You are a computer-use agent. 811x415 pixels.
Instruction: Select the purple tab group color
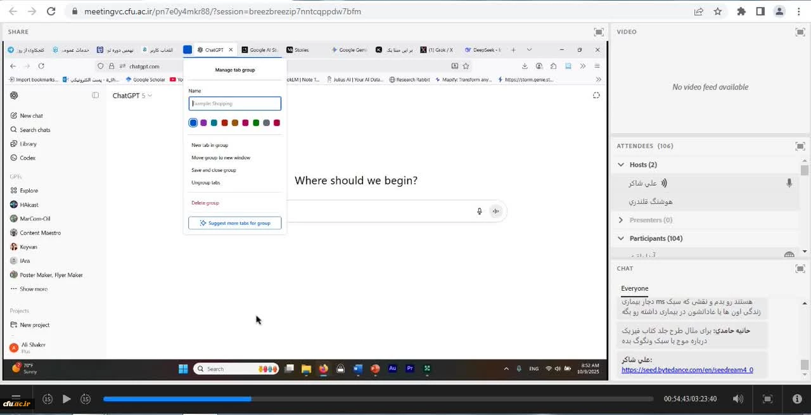tap(203, 123)
